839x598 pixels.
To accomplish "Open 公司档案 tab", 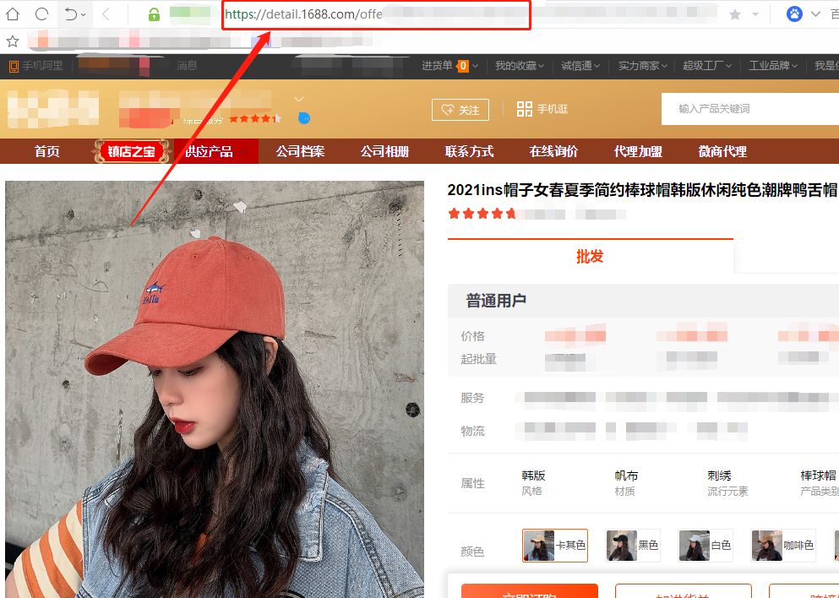I will coord(300,151).
